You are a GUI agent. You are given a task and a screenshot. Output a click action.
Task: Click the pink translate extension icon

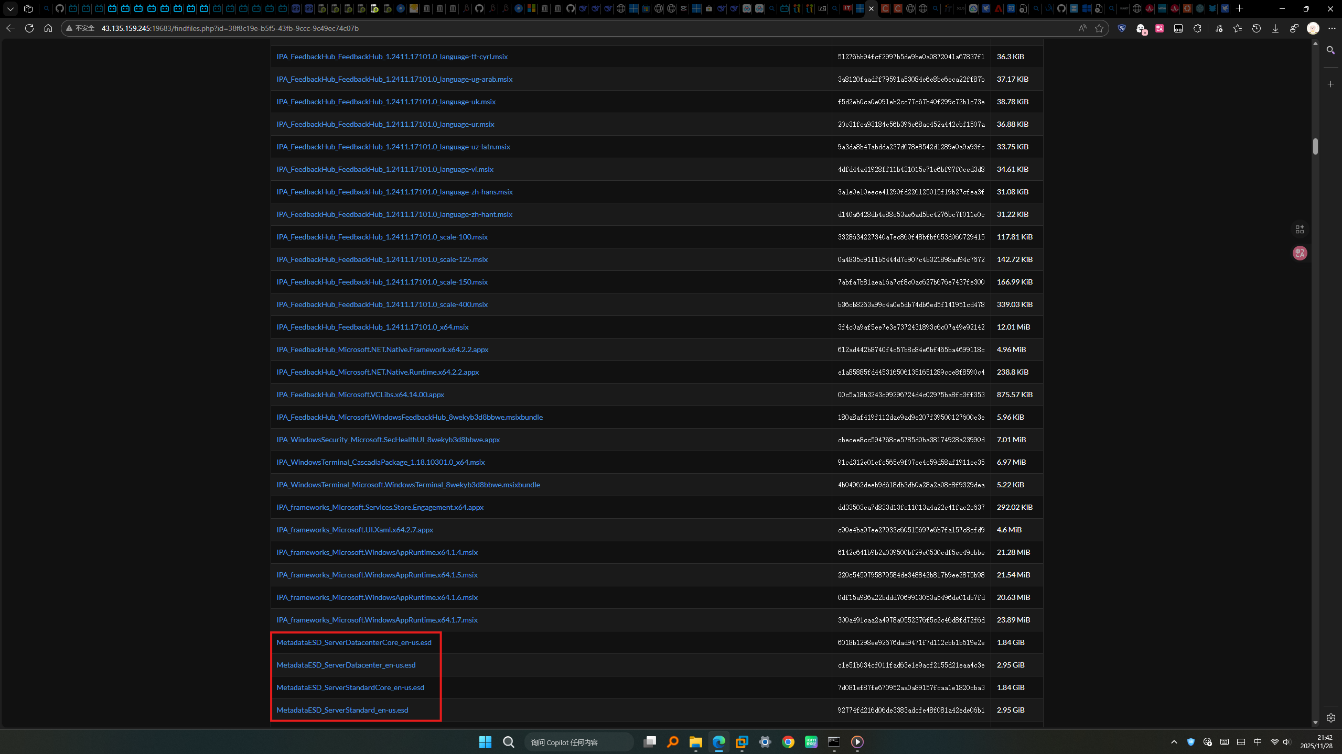point(1160,28)
